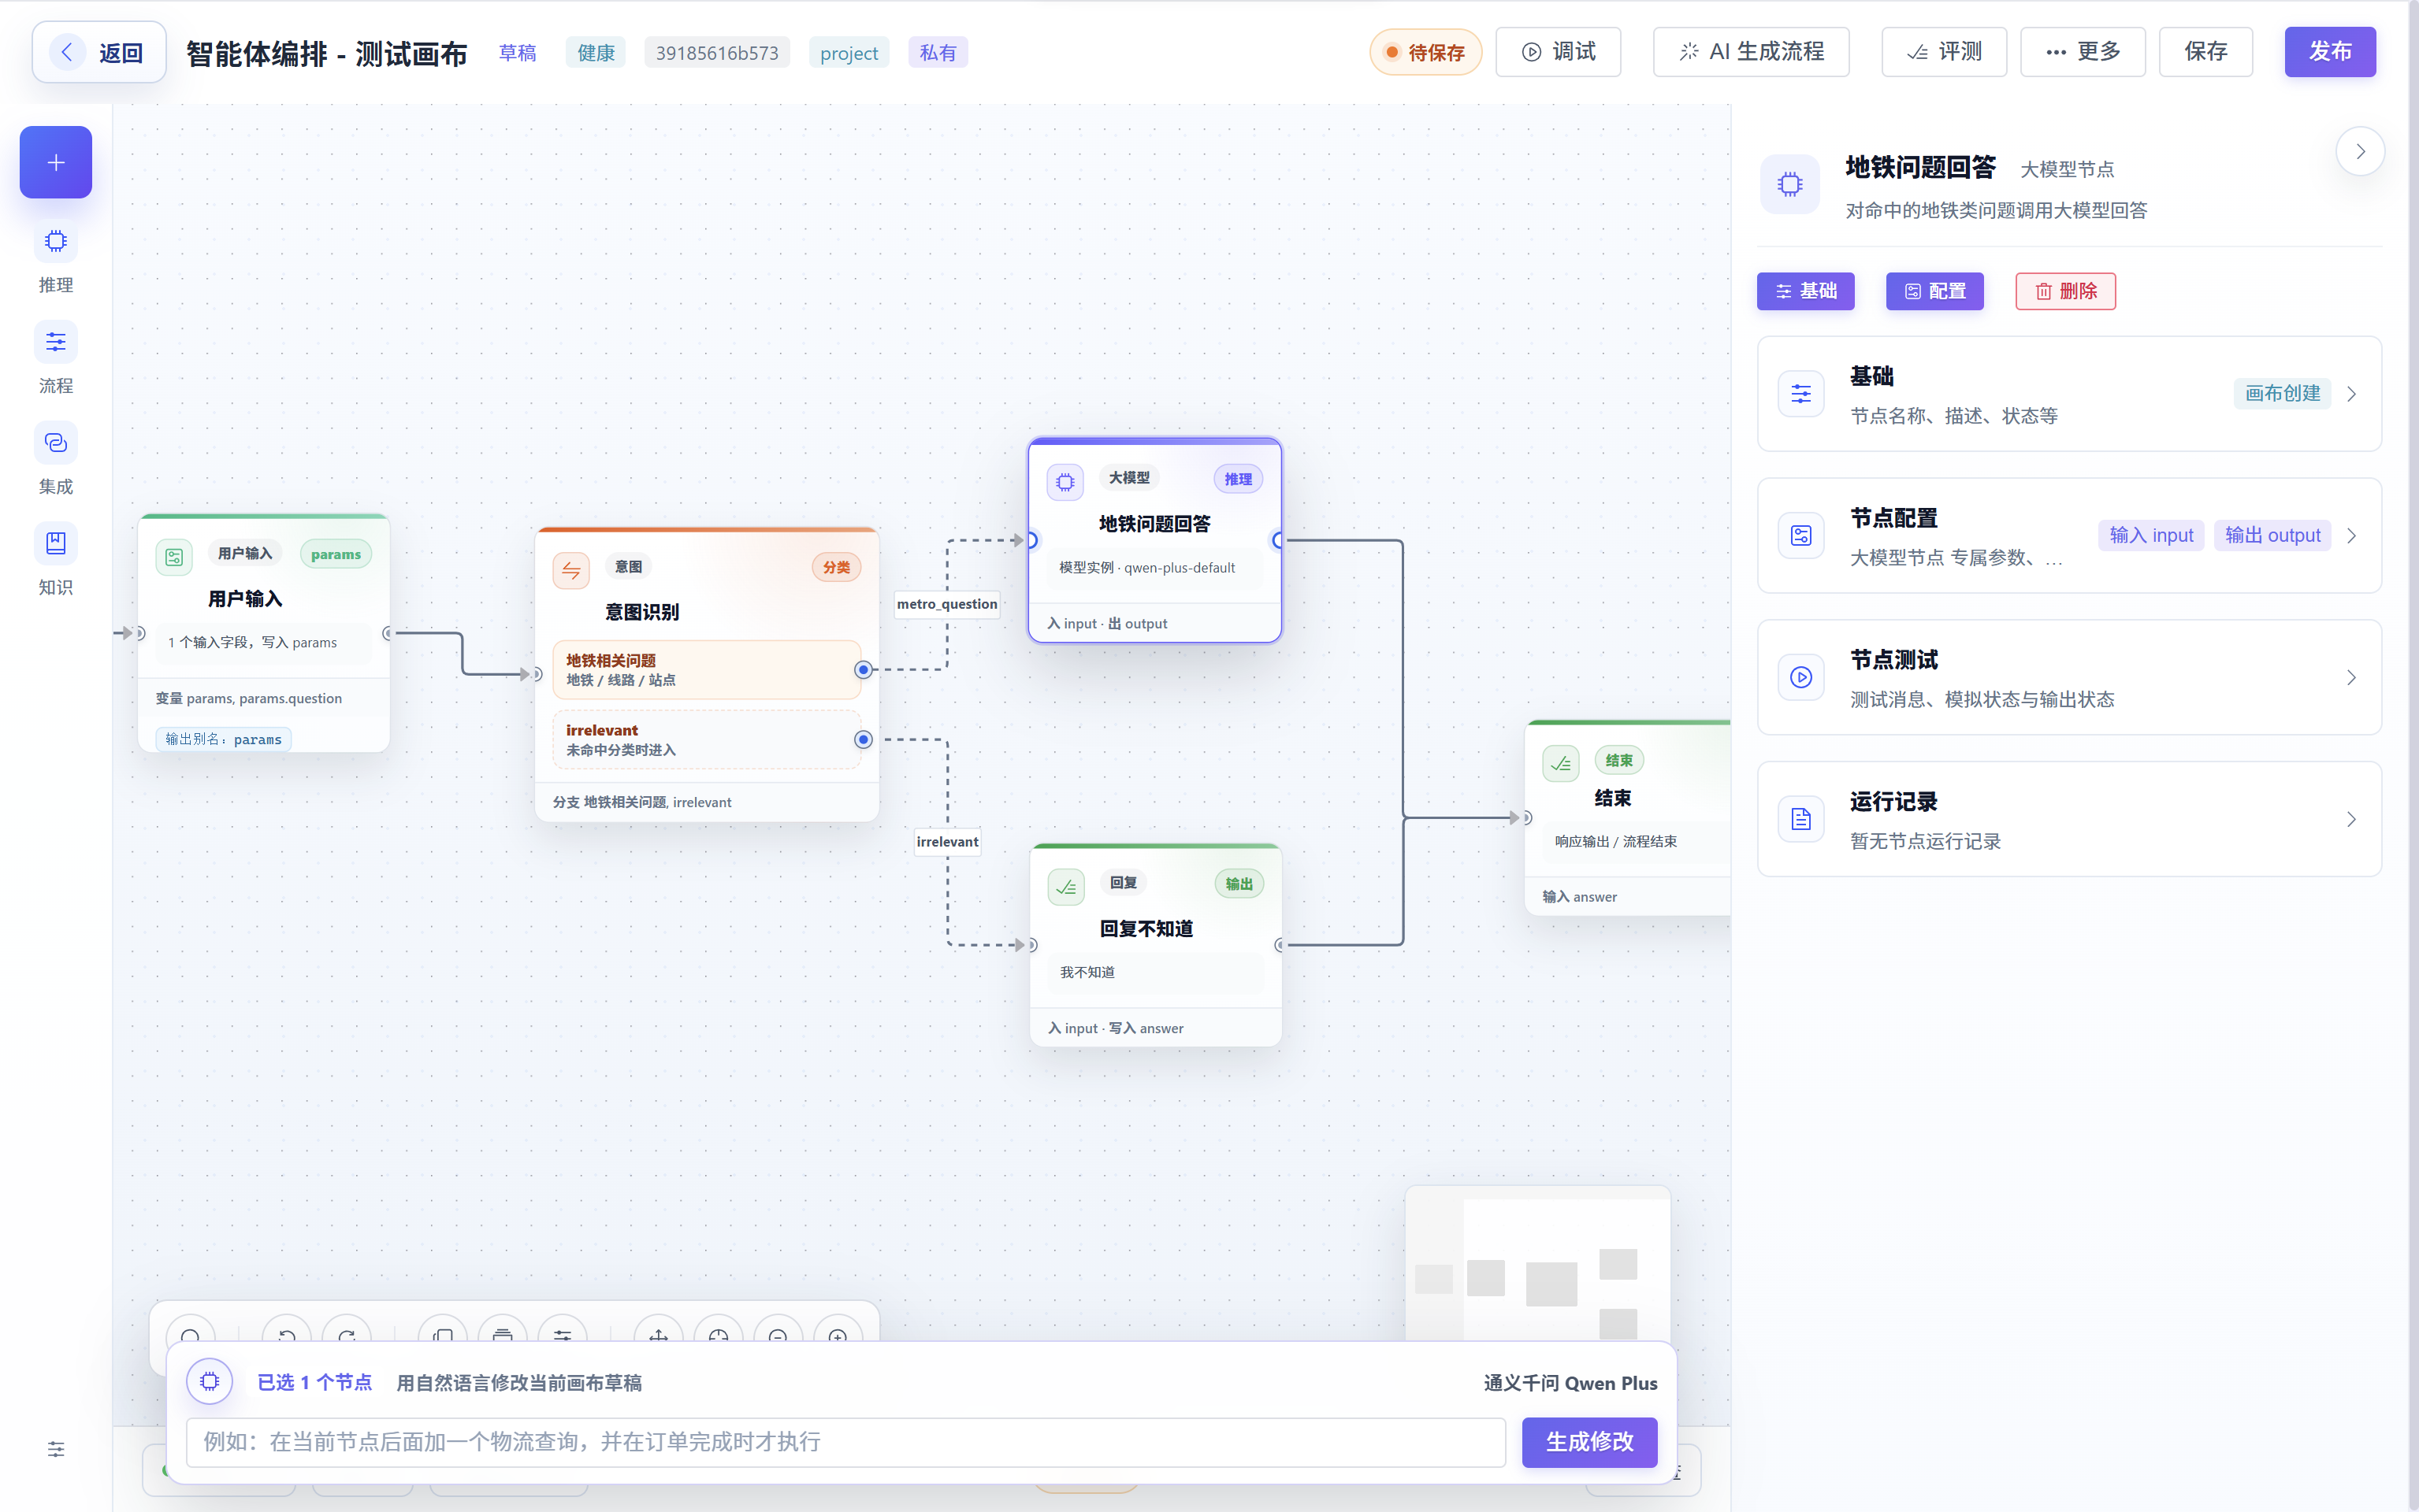Image resolution: width=2419 pixels, height=1512 pixels.
Task: Collapse the right properties panel arrow
Action: [2360, 152]
